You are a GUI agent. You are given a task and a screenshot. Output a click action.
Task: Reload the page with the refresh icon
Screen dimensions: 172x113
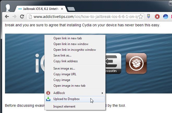(x=22, y=17)
